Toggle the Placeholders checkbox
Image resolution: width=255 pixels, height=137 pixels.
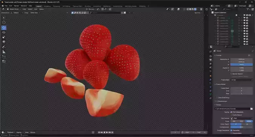coord(231,133)
